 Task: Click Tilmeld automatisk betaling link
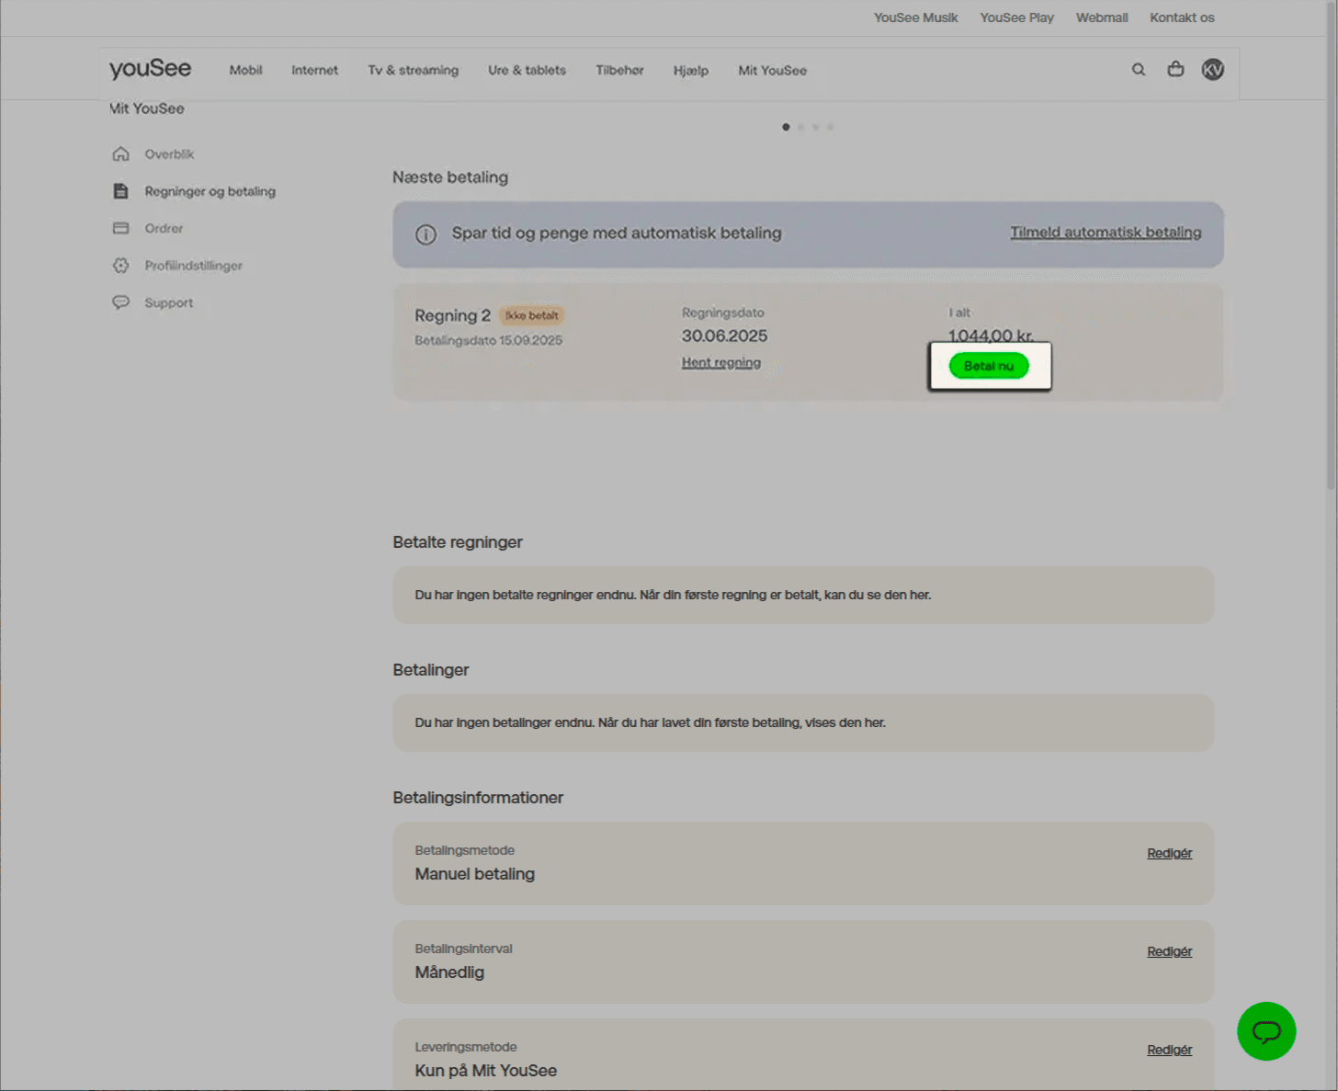click(x=1105, y=233)
